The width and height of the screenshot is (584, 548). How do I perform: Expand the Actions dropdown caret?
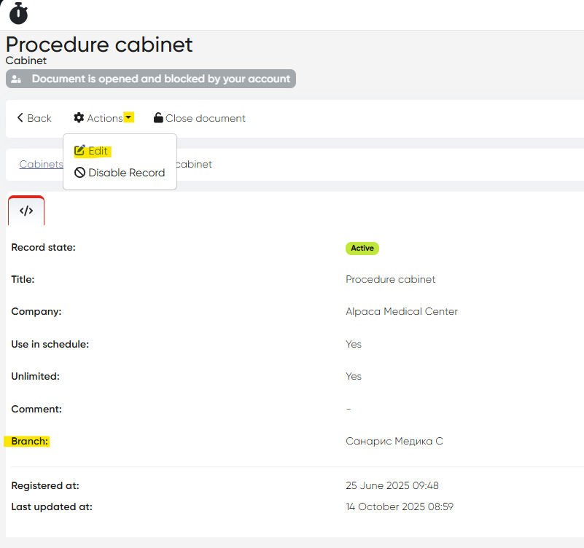[128, 117]
